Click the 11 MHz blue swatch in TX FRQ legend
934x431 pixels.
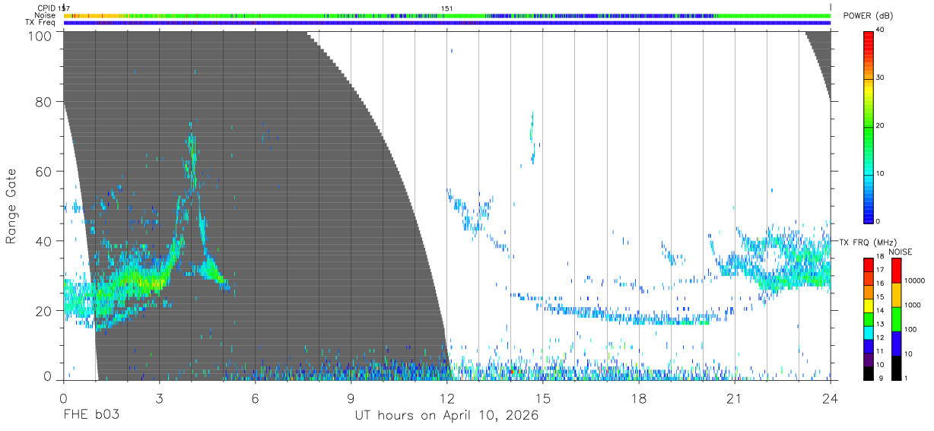point(869,348)
